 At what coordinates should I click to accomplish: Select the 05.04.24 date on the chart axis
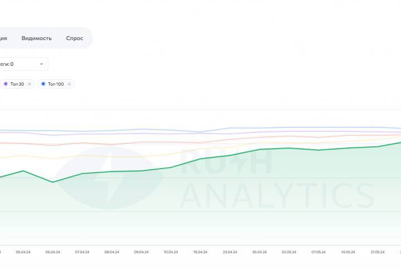click(x=23, y=252)
